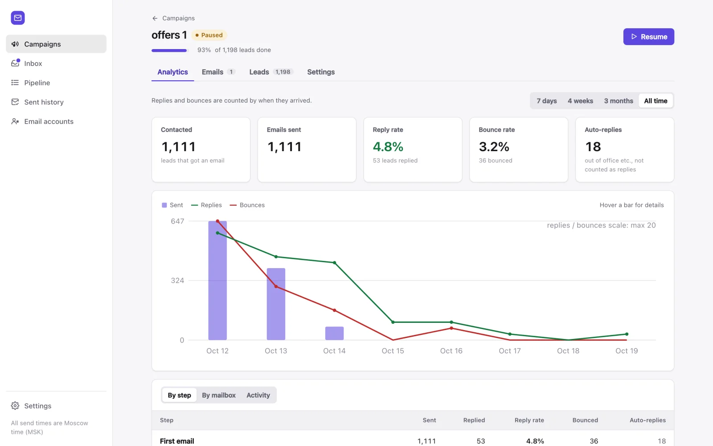Click the Oct 12 sent bar
The image size is (713, 446).
[x=217, y=281]
